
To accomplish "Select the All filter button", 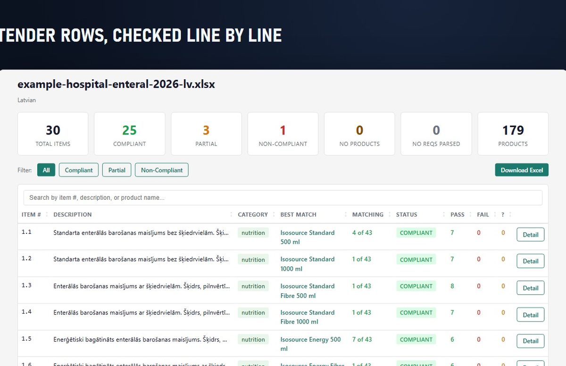I will [x=46, y=170].
